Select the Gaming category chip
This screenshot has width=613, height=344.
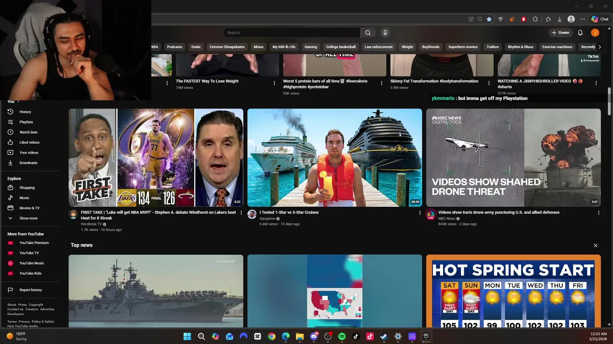point(311,47)
